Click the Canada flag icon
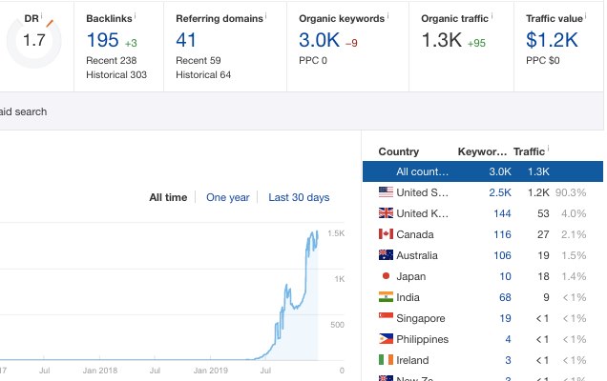 386,234
